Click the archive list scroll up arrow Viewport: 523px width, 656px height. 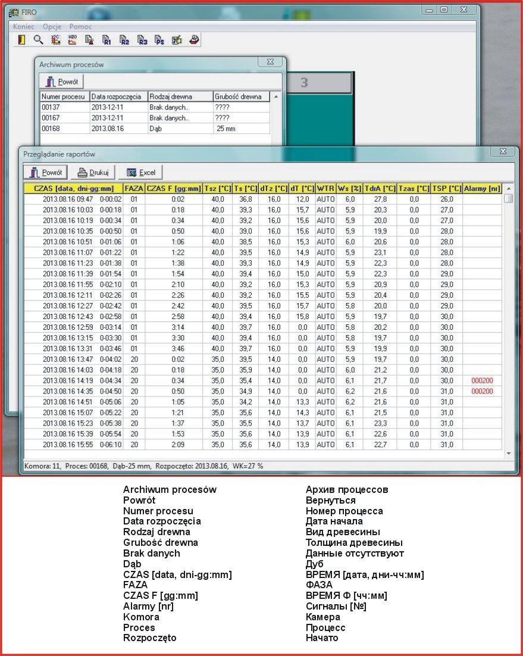(276, 96)
